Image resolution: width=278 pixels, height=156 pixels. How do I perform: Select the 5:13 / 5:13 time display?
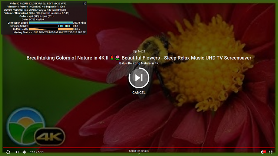click(37, 152)
